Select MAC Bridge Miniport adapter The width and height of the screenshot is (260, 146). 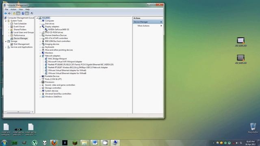click(x=57, y=59)
